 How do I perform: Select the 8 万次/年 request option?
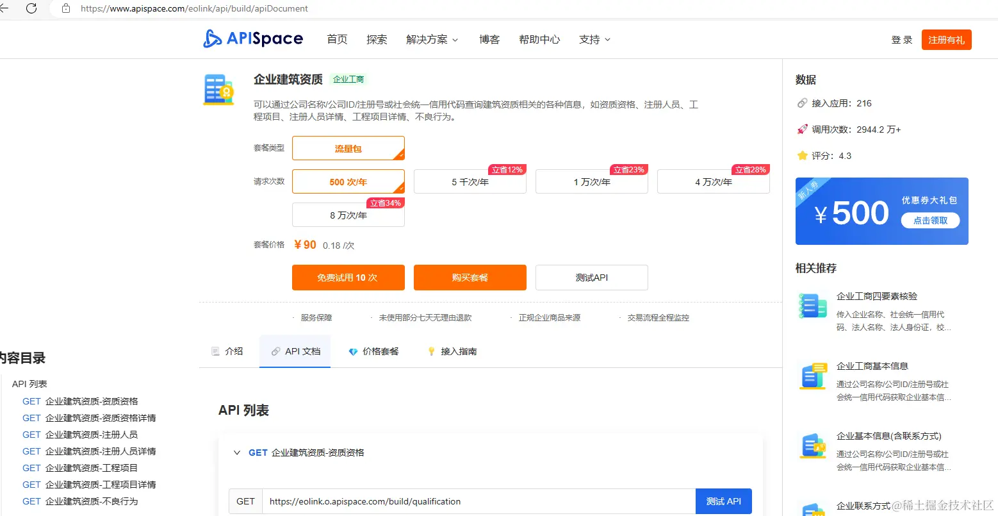click(348, 215)
